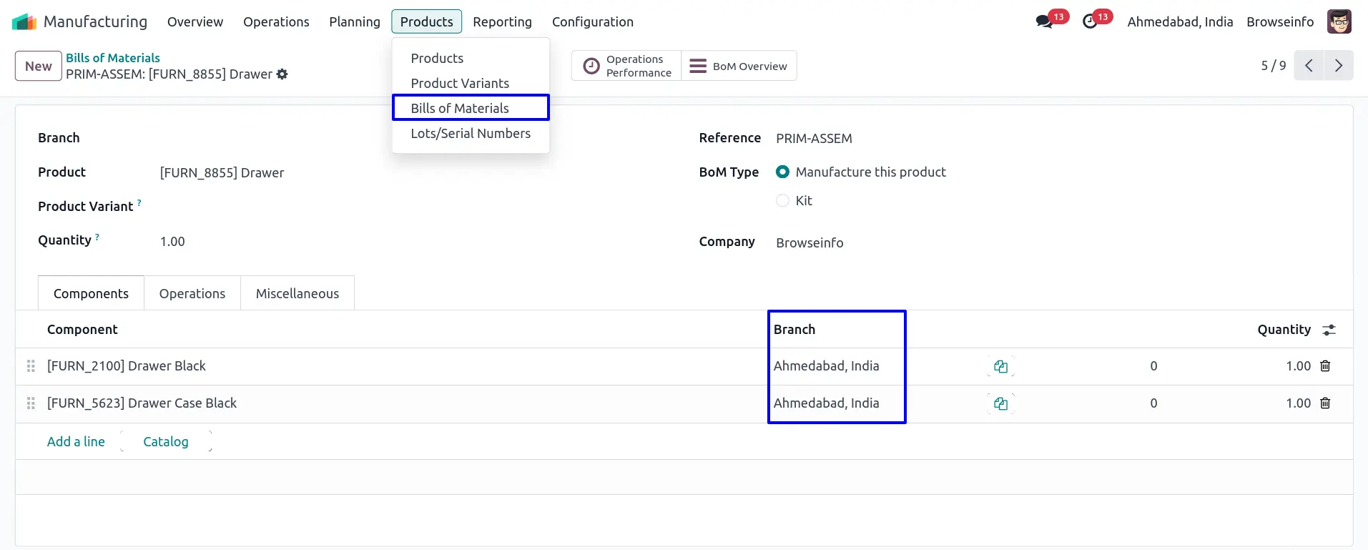Expand the Ahmedabad, India branch switcher
This screenshot has height=550, width=1368.
coord(1180,22)
